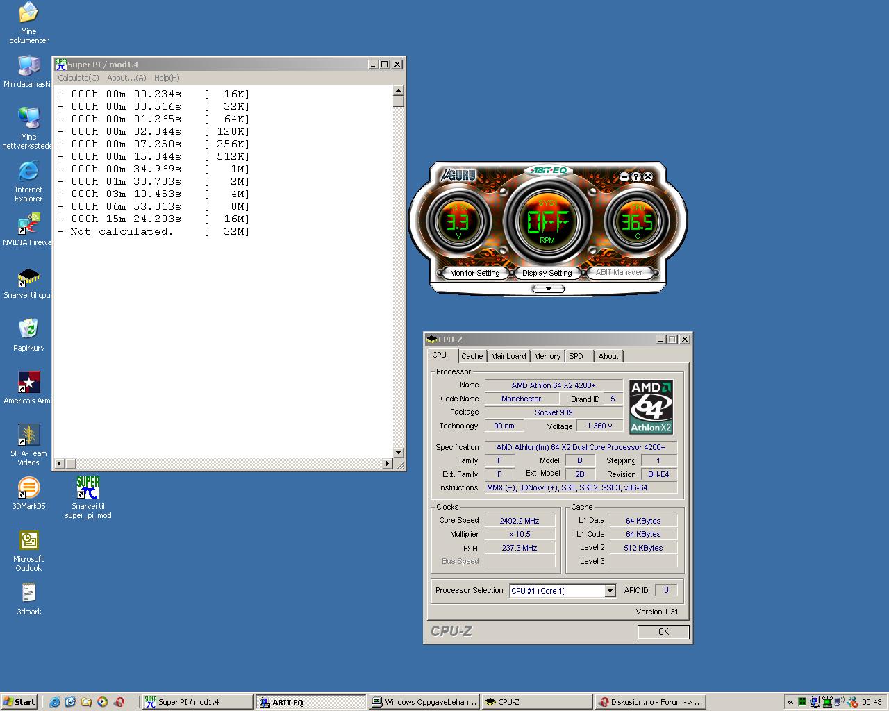Click the folder icon in Quick Launch
The height and width of the screenshot is (711, 889).
[x=86, y=702]
